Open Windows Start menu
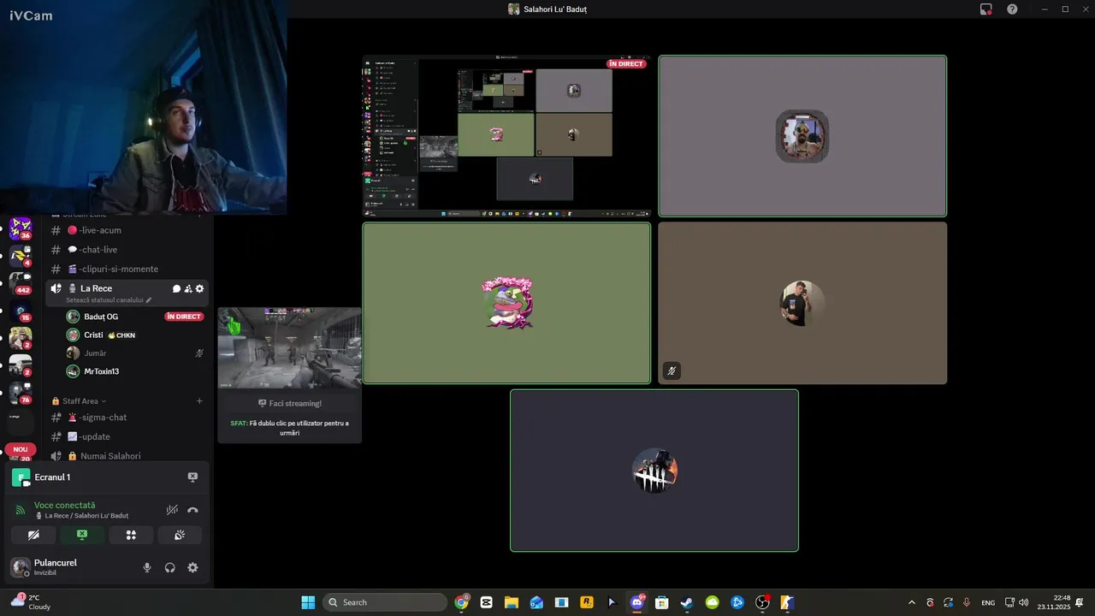Screen dimensions: 1095x616 coord(308,602)
